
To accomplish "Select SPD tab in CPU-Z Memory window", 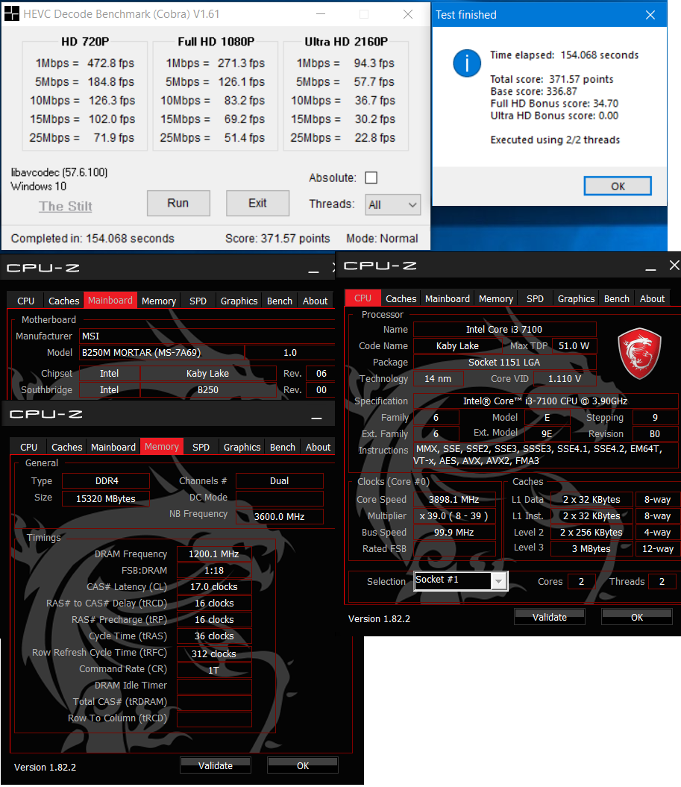I will click(201, 447).
